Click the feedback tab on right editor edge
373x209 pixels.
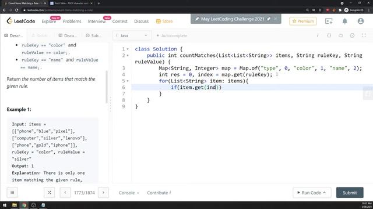click(x=368, y=94)
